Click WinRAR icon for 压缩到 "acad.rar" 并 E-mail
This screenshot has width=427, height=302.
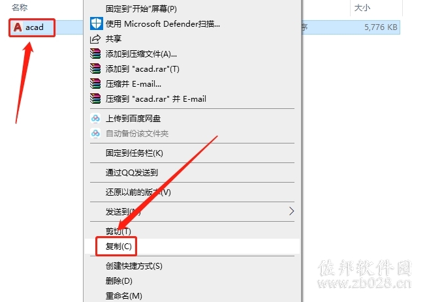(95, 98)
